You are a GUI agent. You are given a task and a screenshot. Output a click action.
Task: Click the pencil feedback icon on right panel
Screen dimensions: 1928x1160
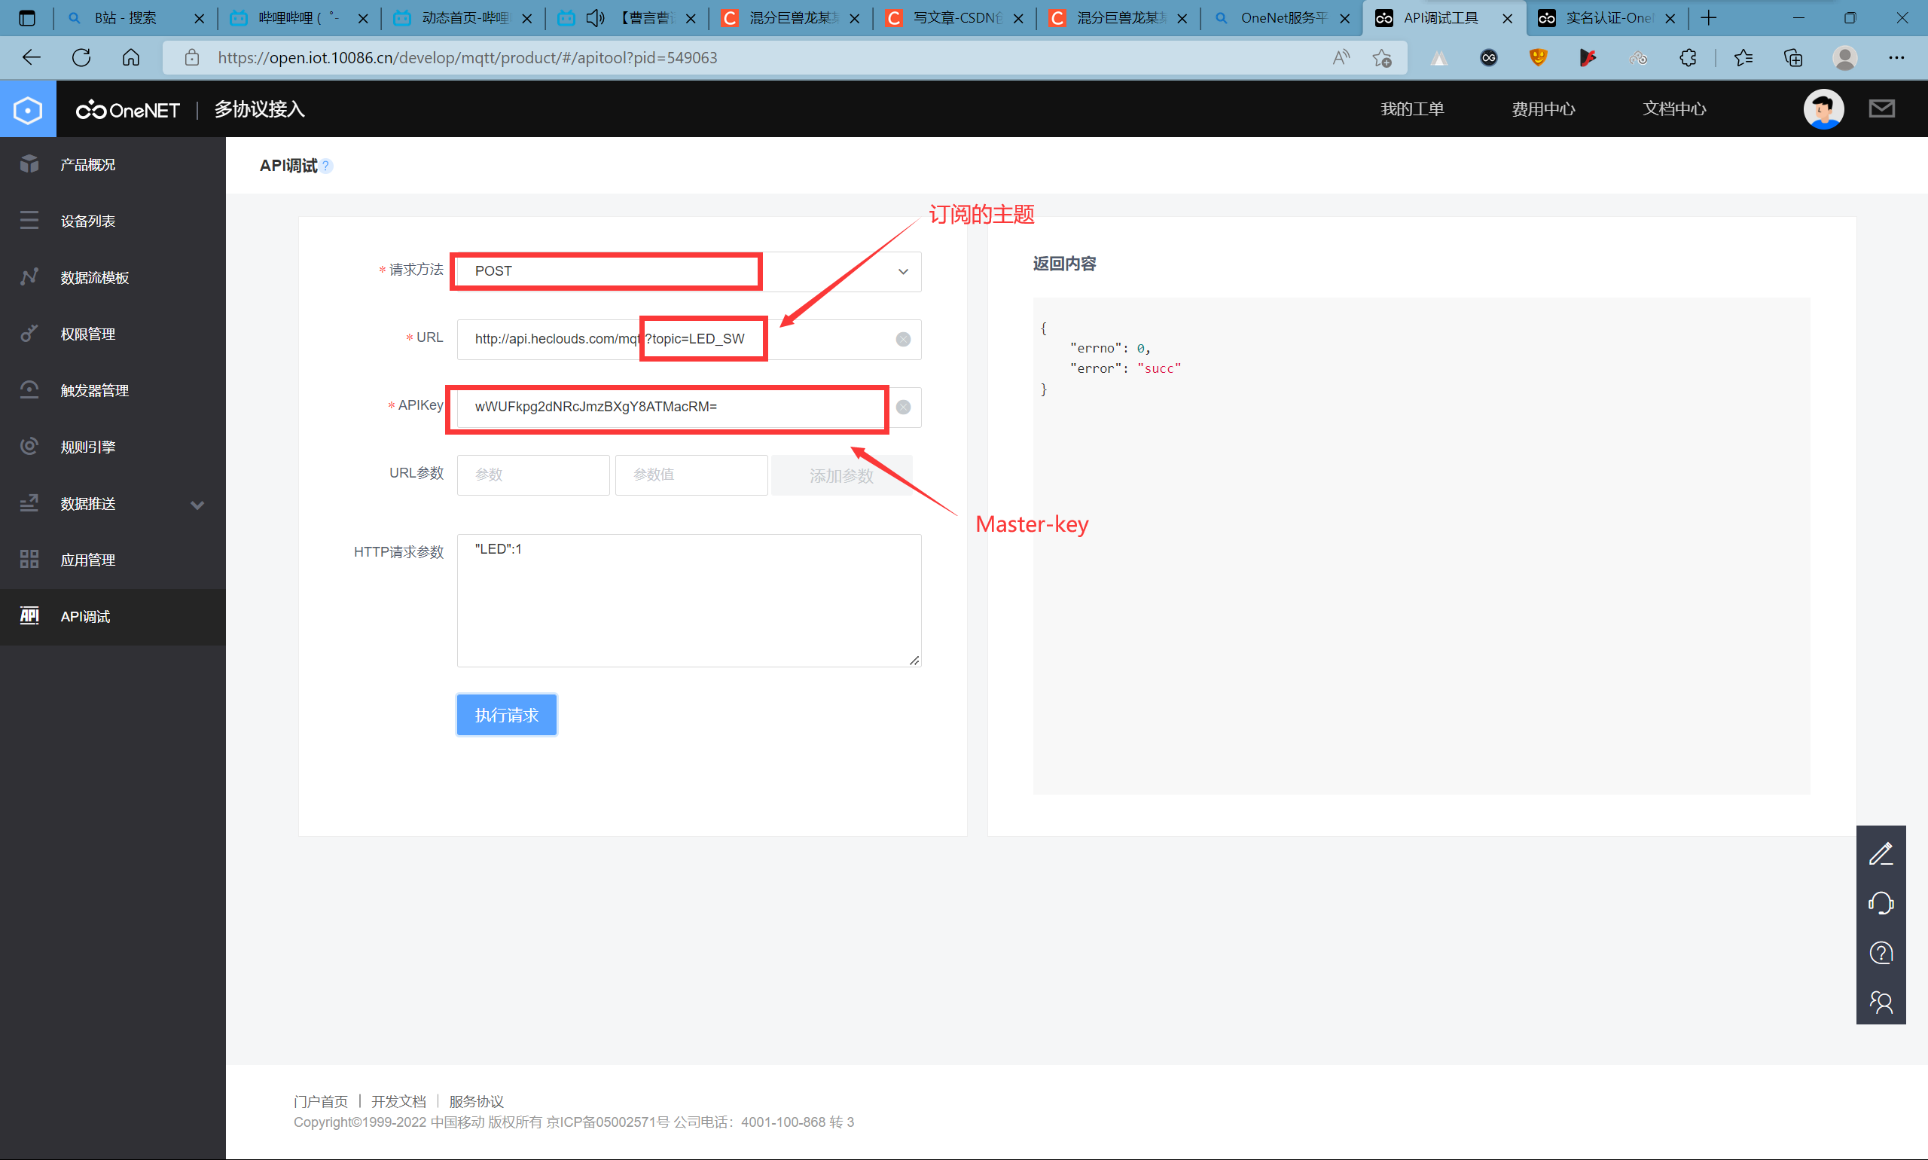[x=1881, y=853]
